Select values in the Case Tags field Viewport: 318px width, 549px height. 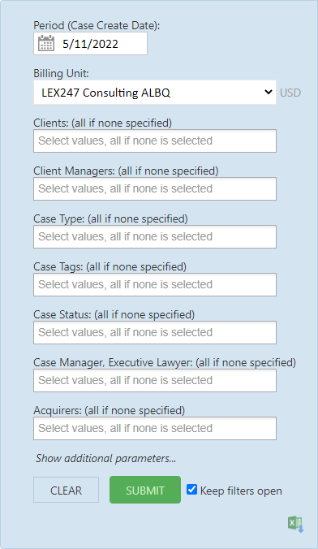point(155,285)
